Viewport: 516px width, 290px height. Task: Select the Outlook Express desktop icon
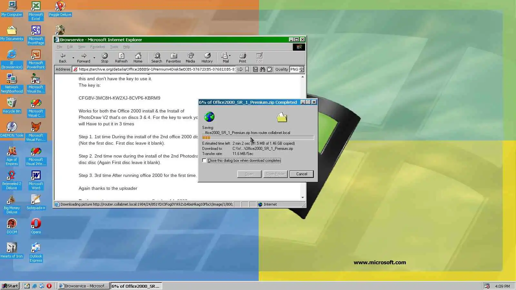coord(36,253)
